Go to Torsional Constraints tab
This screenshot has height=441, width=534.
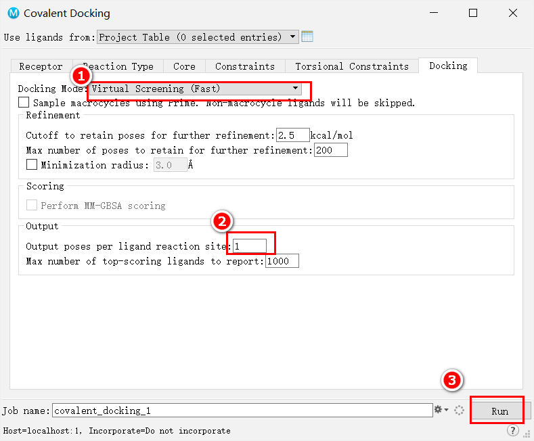[x=352, y=66]
